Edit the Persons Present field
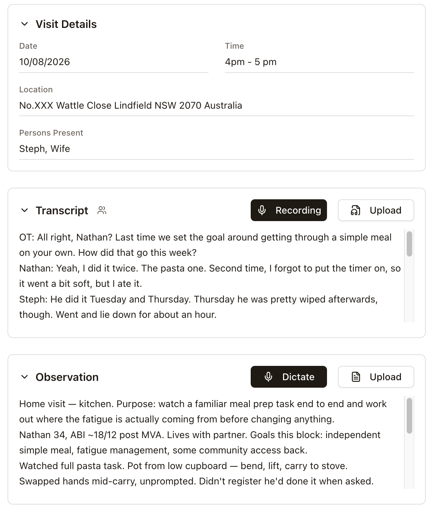This screenshot has width=436, height=511. click(217, 149)
